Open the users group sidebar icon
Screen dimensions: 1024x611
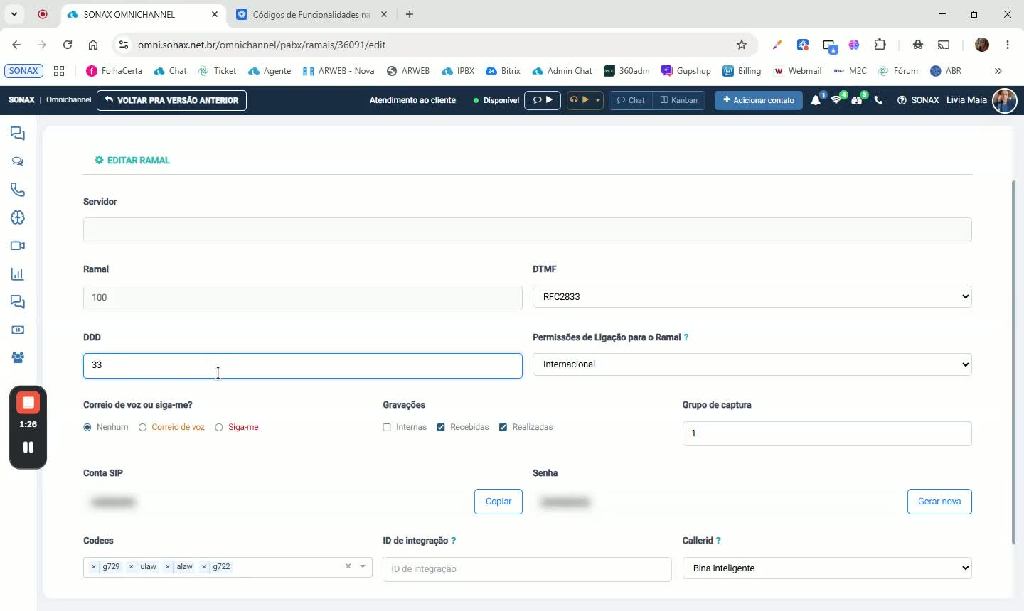click(x=18, y=358)
